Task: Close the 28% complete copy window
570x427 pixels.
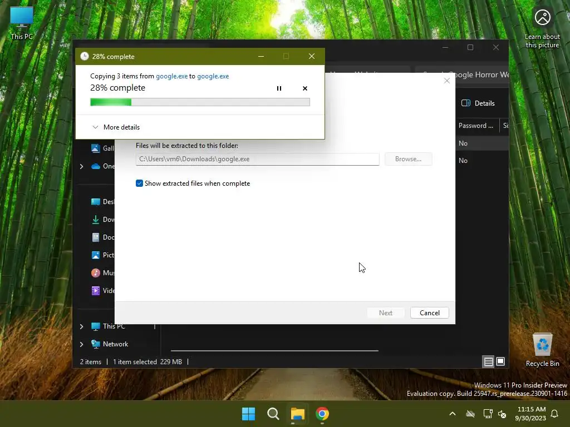Action: pos(312,56)
